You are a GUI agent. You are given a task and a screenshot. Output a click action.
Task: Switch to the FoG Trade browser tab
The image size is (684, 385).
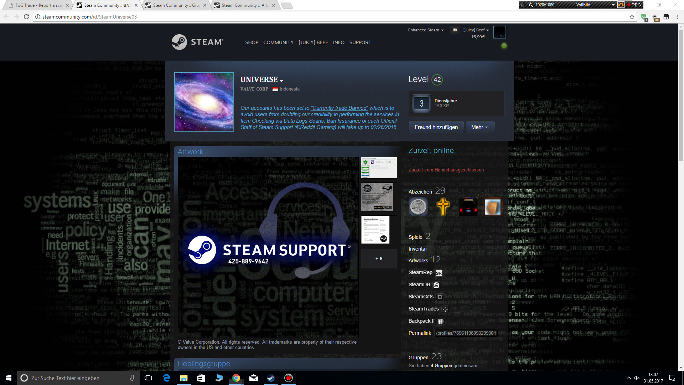pyautogui.click(x=37, y=5)
